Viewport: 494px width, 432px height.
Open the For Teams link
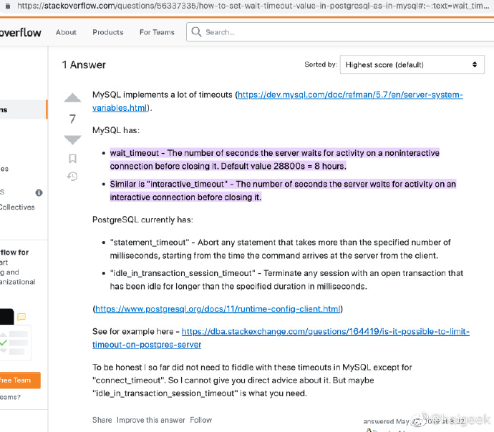click(x=157, y=32)
